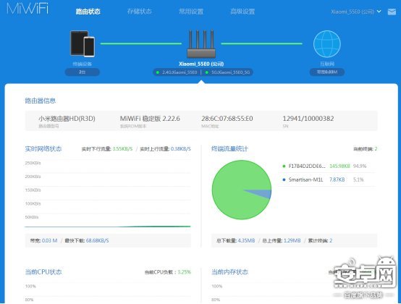The height and width of the screenshot is (304, 401).
Task: Click the 5.1% share value
Action: pyautogui.click(x=358, y=180)
